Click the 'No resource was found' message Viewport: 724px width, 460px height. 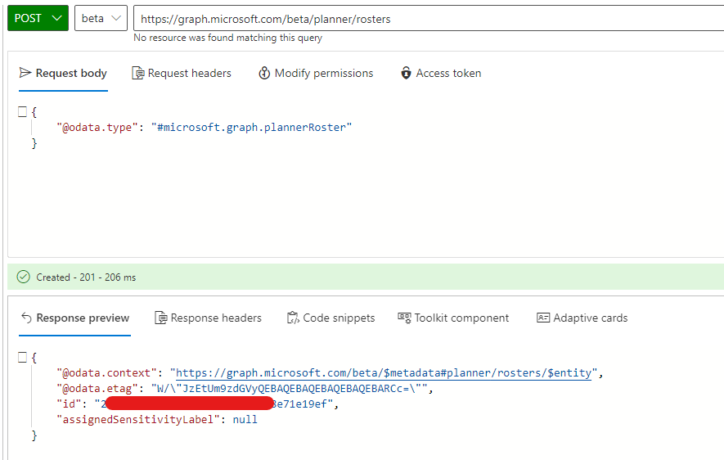(227, 38)
